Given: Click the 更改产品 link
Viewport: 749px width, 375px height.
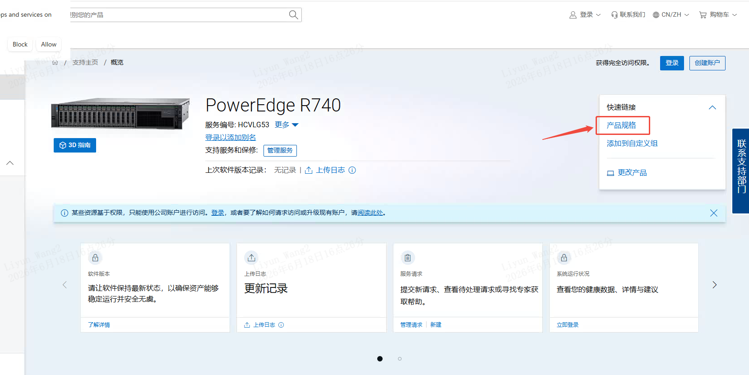Looking at the screenshot, I should [x=632, y=173].
